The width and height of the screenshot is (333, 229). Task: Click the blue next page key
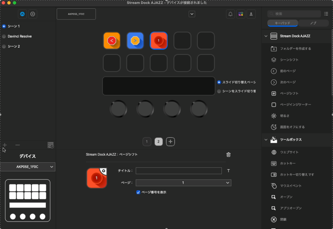tap(135, 40)
